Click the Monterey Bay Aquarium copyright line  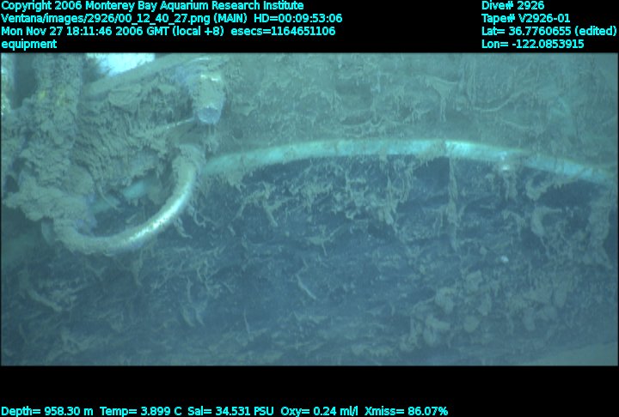coord(152,6)
